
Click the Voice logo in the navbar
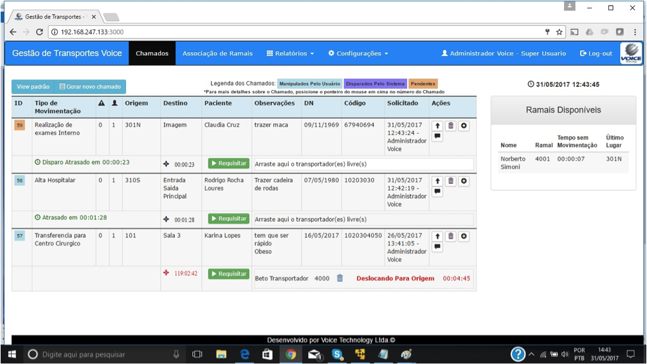[x=630, y=53]
